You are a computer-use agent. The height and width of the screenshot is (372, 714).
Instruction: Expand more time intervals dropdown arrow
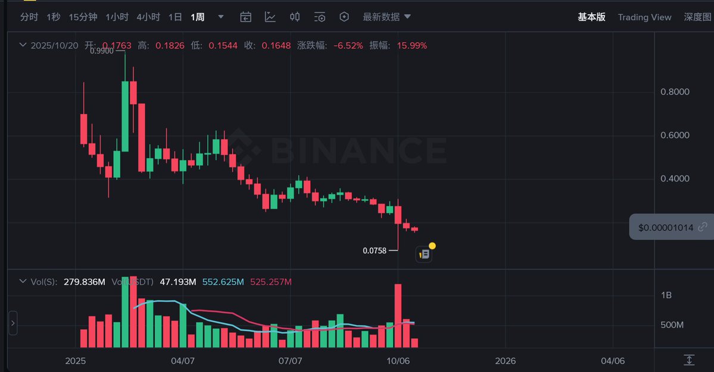221,17
